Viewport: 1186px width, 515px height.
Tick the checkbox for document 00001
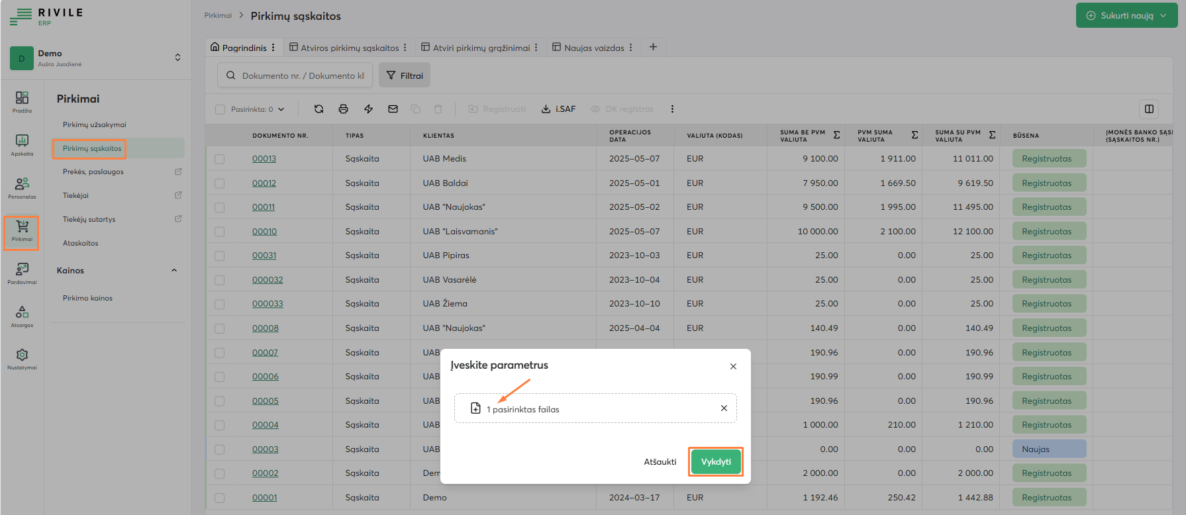(x=220, y=498)
